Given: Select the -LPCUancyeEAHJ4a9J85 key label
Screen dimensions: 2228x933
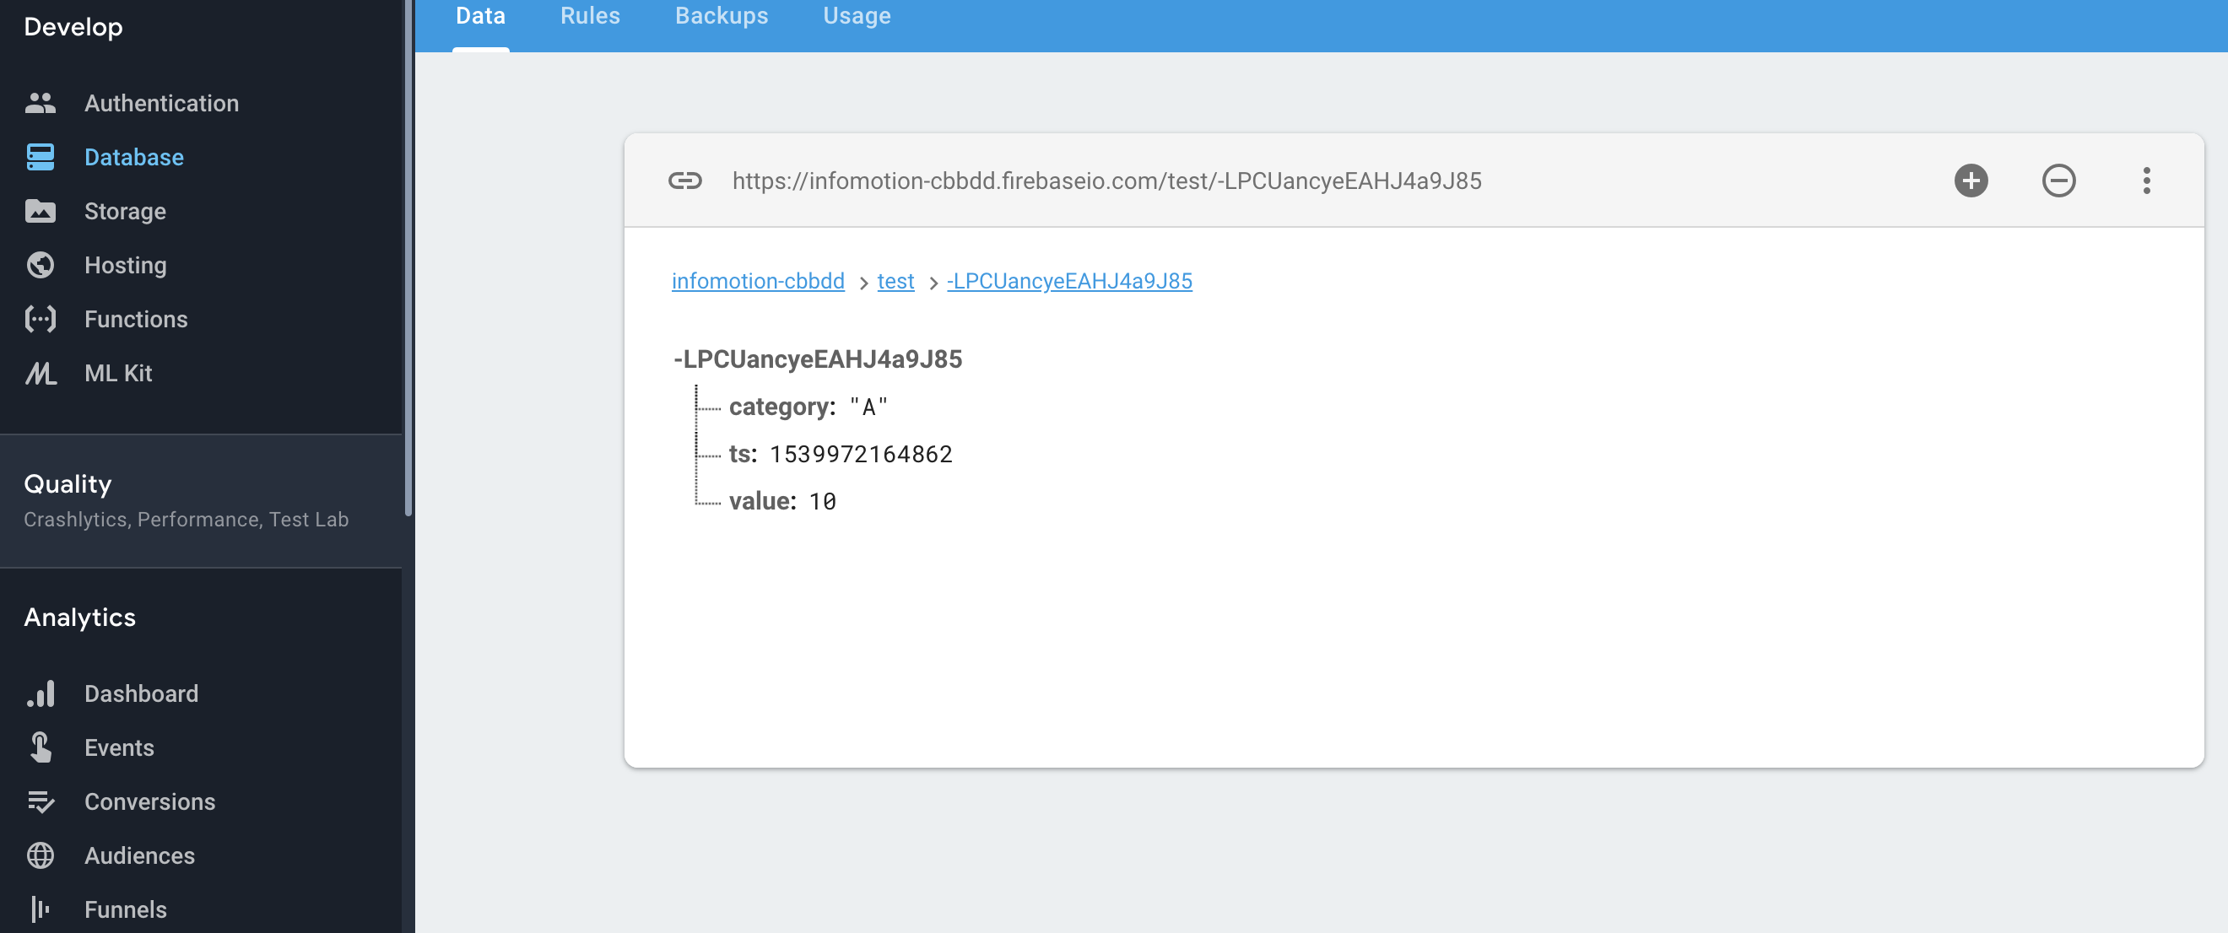Looking at the screenshot, I should 816,359.
